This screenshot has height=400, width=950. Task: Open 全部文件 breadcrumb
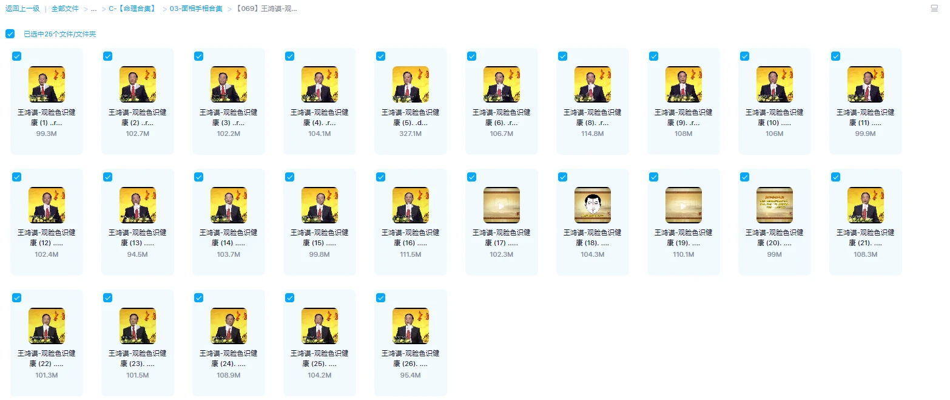pyautogui.click(x=65, y=8)
